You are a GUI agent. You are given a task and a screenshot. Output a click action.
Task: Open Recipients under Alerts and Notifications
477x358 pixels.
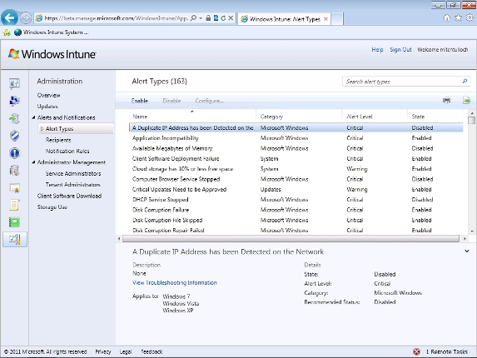coord(58,140)
